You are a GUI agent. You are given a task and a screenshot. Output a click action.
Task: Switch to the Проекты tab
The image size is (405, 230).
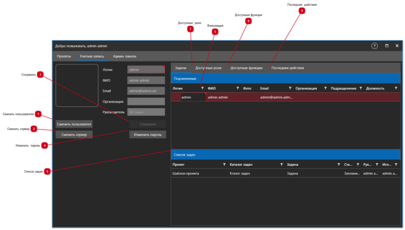click(x=64, y=56)
